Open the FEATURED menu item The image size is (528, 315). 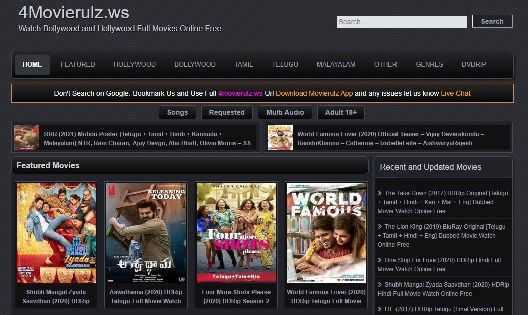78,64
